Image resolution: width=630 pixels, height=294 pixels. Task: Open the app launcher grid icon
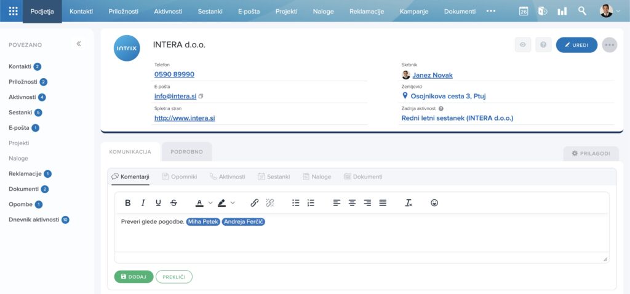click(14, 11)
